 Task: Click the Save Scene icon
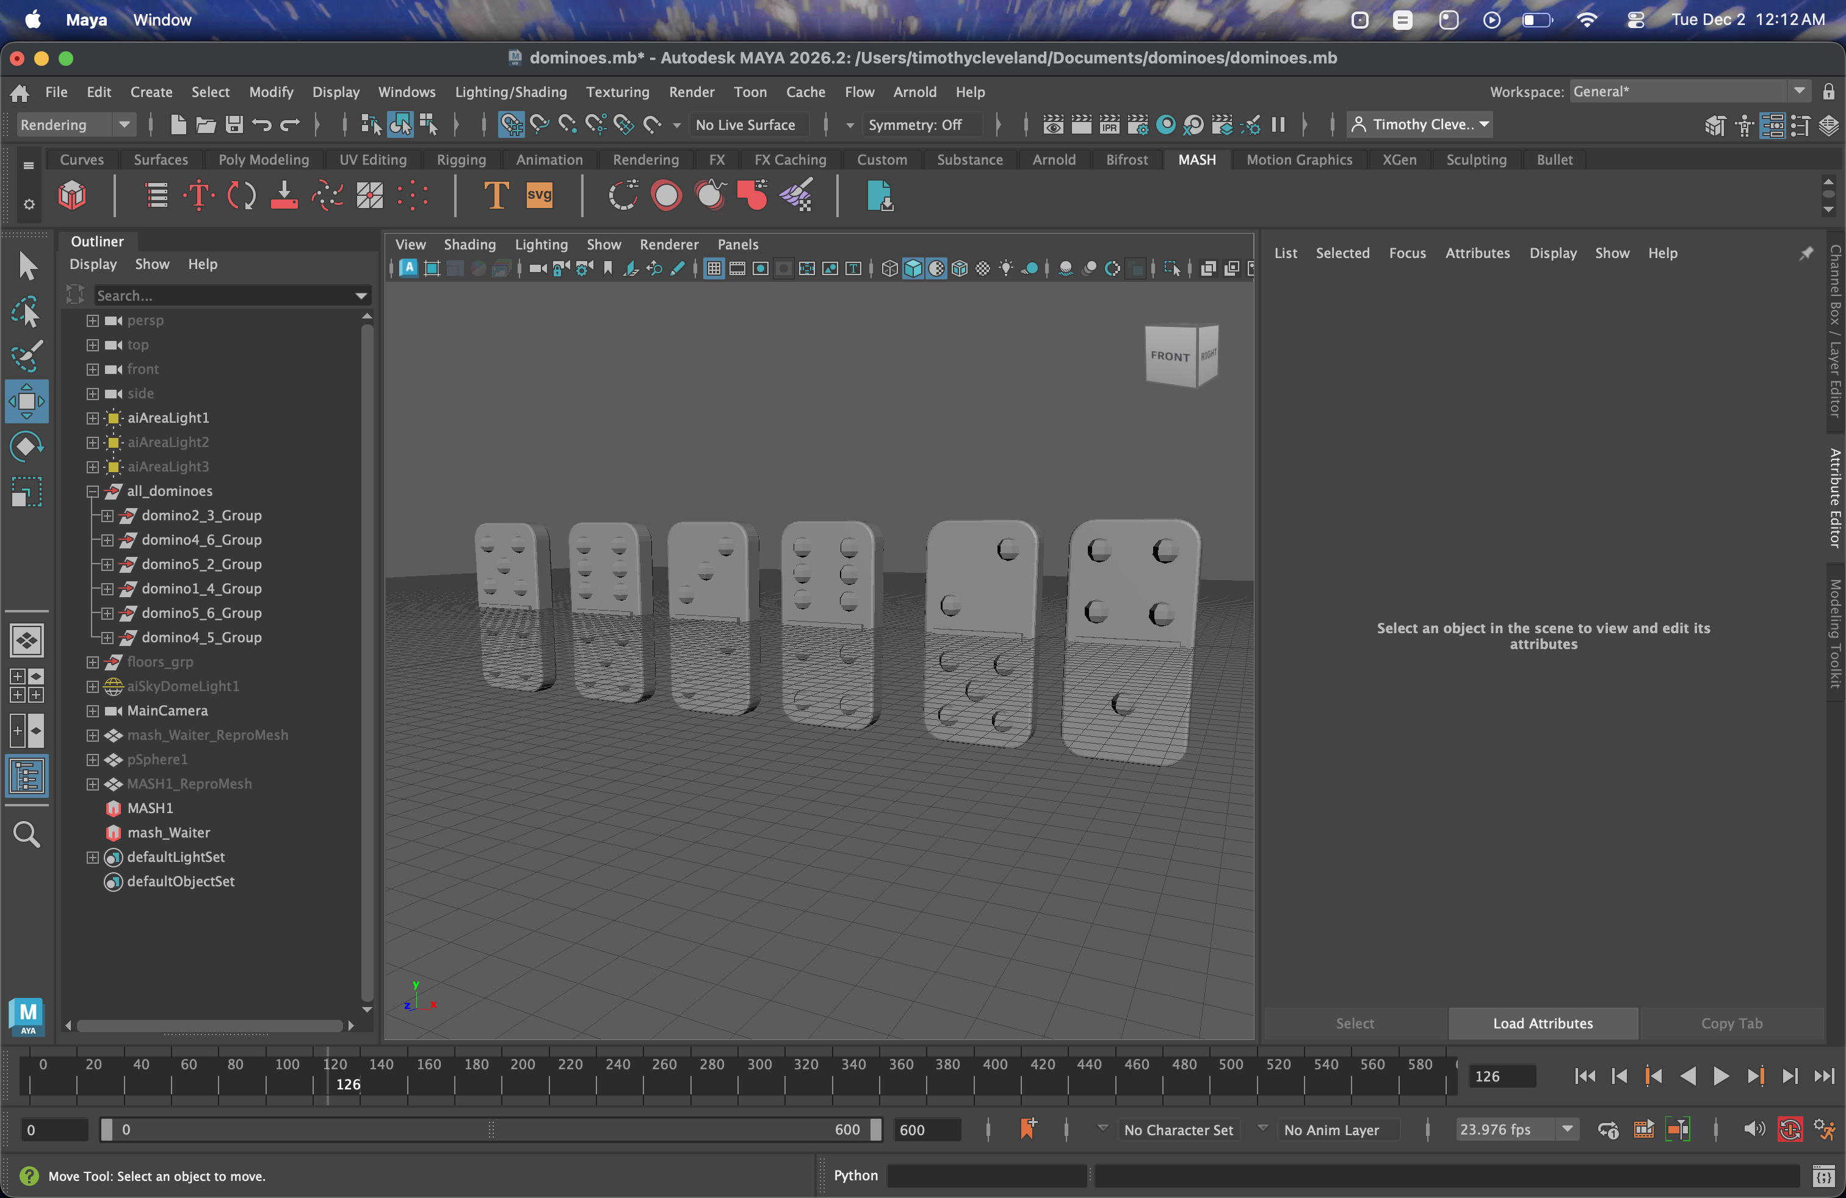coord(234,125)
